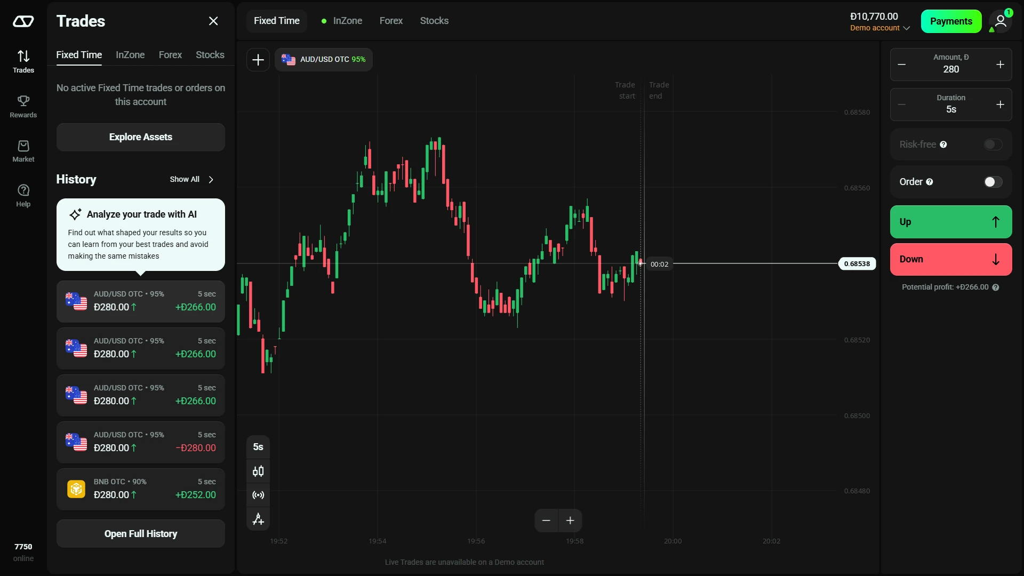This screenshot has height=576, width=1024.
Task: Zoom out the chart with minus button
Action: [546, 521]
